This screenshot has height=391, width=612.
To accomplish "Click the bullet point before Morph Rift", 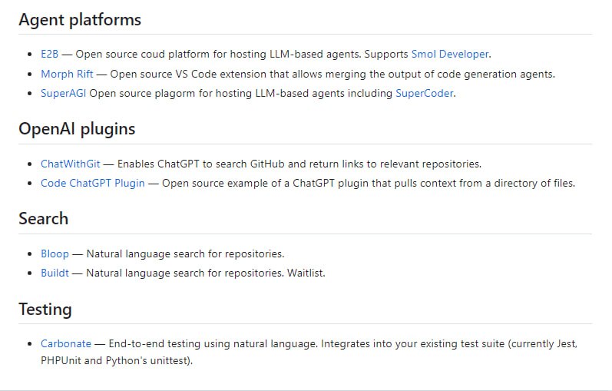I will 30,75.
